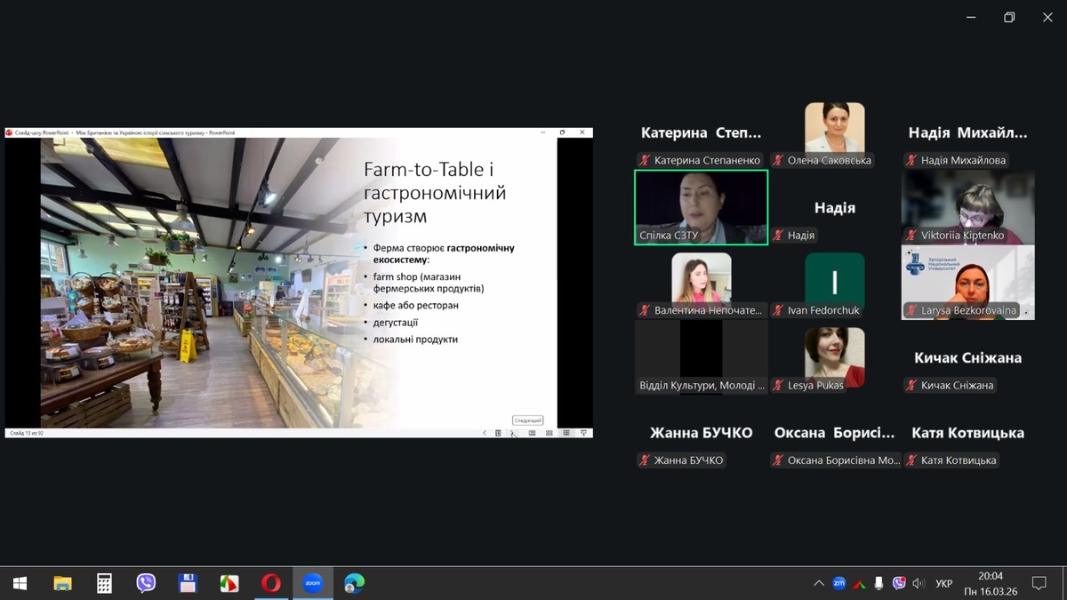The width and height of the screenshot is (1067, 600).
Task: Select Larysa Bezkorovaina's video tile
Action: click(x=967, y=282)
